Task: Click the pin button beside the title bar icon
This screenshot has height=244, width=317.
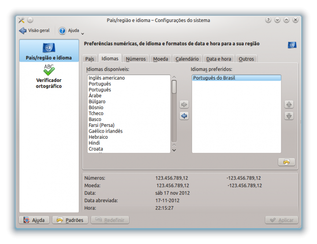Action: pyautogui.click(x=30, y=20)
